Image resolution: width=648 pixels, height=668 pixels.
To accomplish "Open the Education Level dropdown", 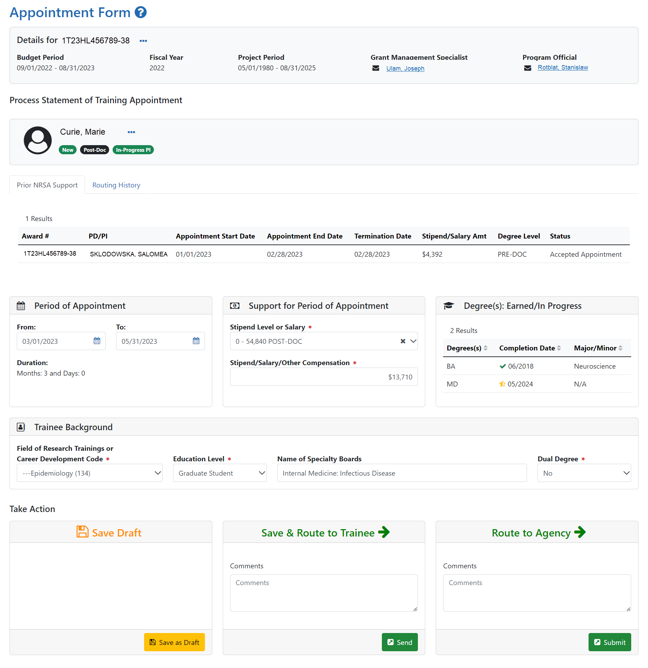I will [x=220, y=473].
